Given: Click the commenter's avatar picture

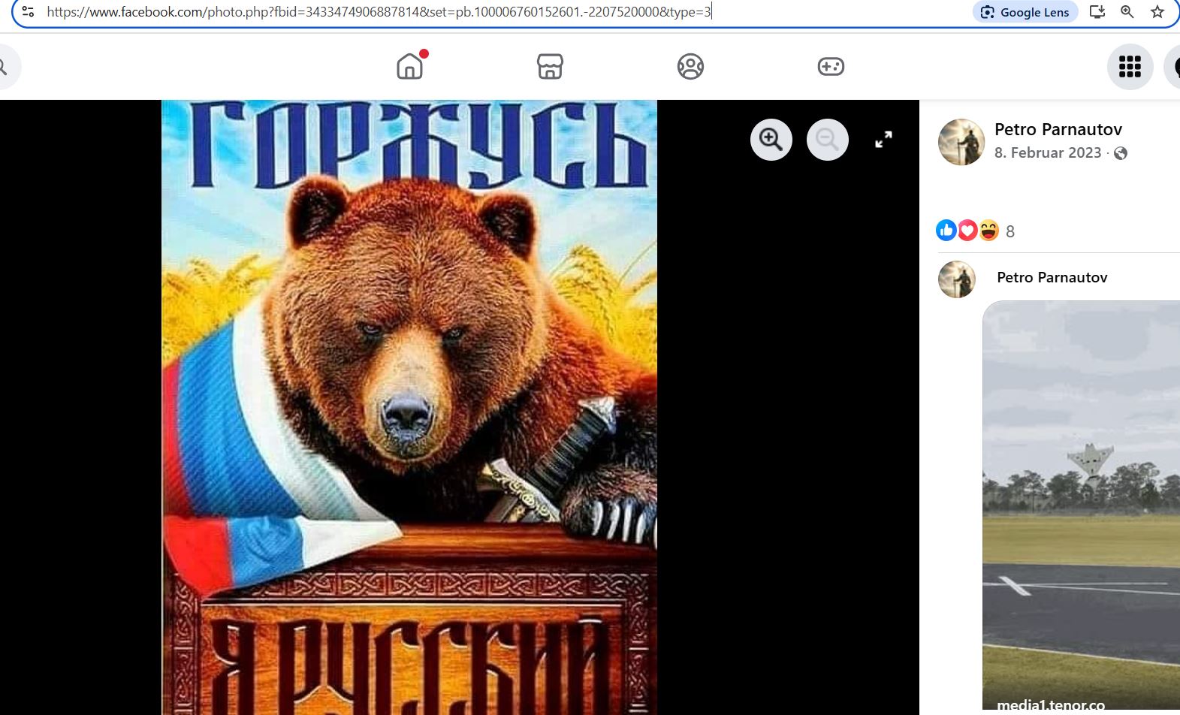Looking at the screenshot, I should [957, 279].
